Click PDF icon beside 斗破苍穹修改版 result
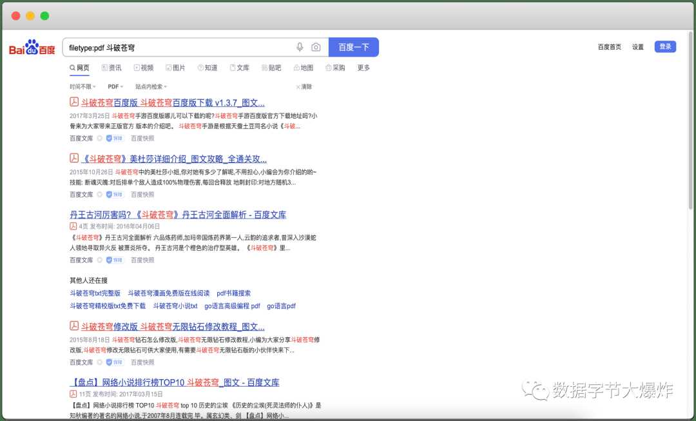Viewport: 696px width, 421px height. pyautogui.click(x=74, y=326)
